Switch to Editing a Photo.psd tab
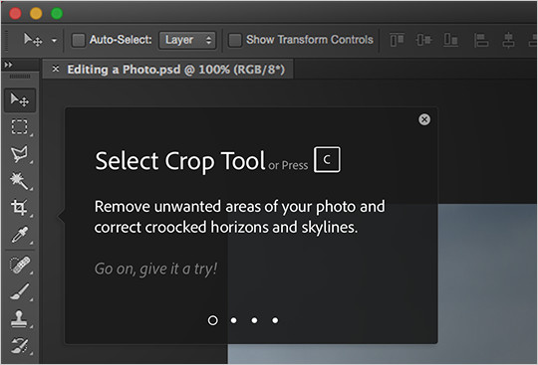Image resolution: width=538 pixels, height=365 pixels. point(175,70)
